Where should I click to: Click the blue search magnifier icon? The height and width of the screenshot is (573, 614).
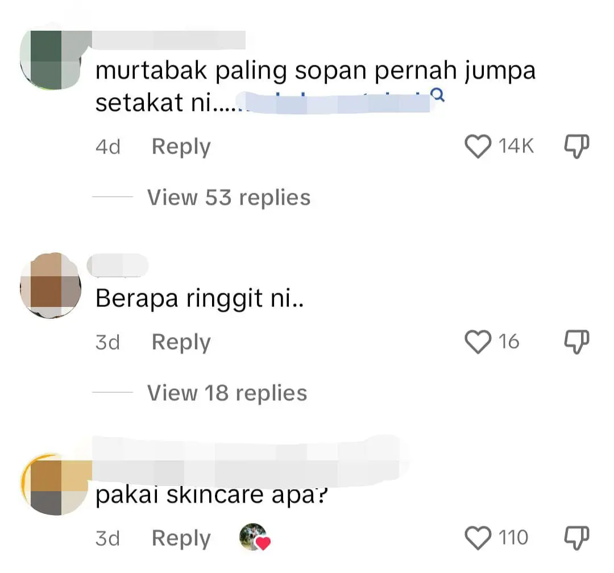437,94
